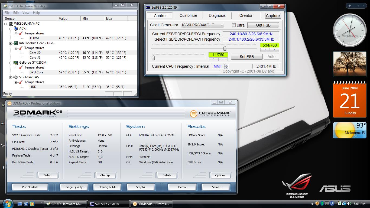Click the Filtering & AA button
The height and width of the screenshot is (208, 370).
pyautogui.click(x=108, y=187)
